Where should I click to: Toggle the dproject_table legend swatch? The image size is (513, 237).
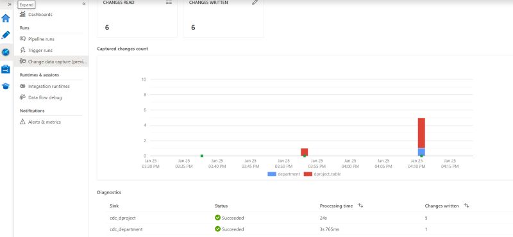point(308,174)
